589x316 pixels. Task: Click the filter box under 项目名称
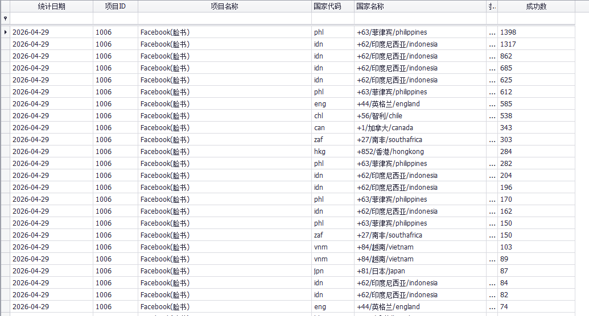pos(224,19)
